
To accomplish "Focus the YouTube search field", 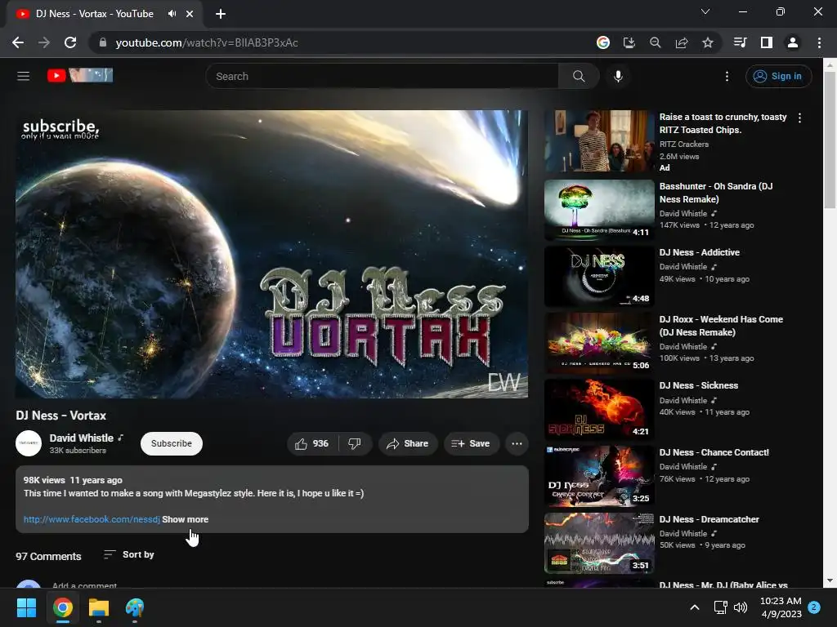I will [x=383, y=76].
